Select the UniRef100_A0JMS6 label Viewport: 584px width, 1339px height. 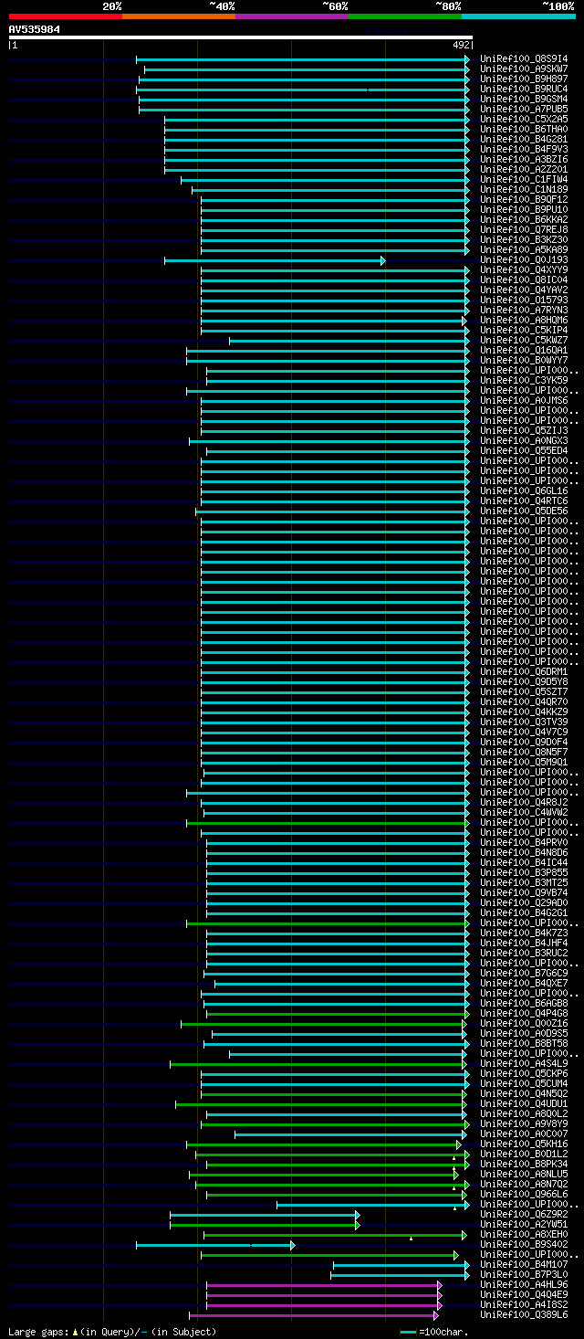click(524, 400)
